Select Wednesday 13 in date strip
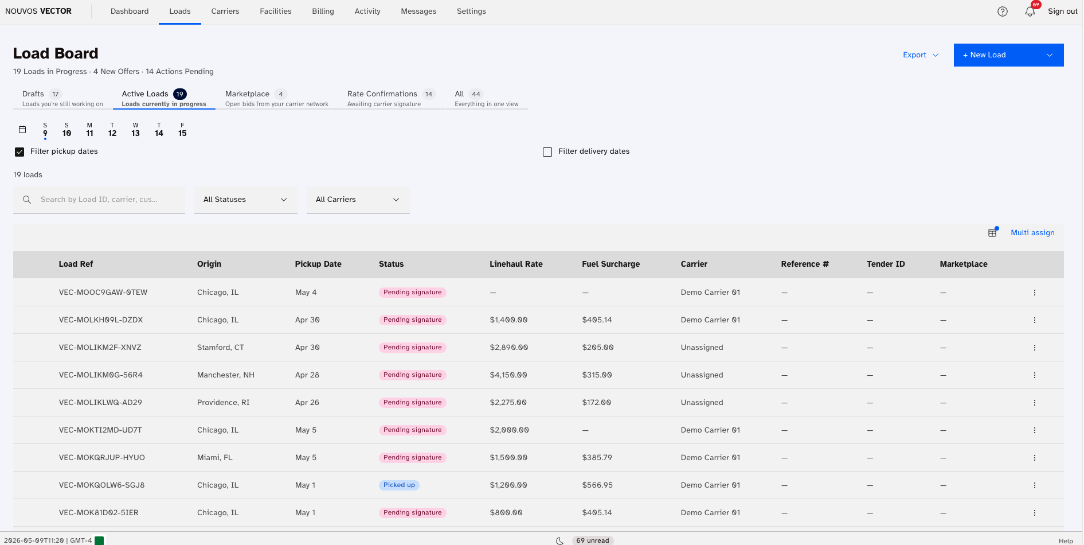 click(135, 130)
